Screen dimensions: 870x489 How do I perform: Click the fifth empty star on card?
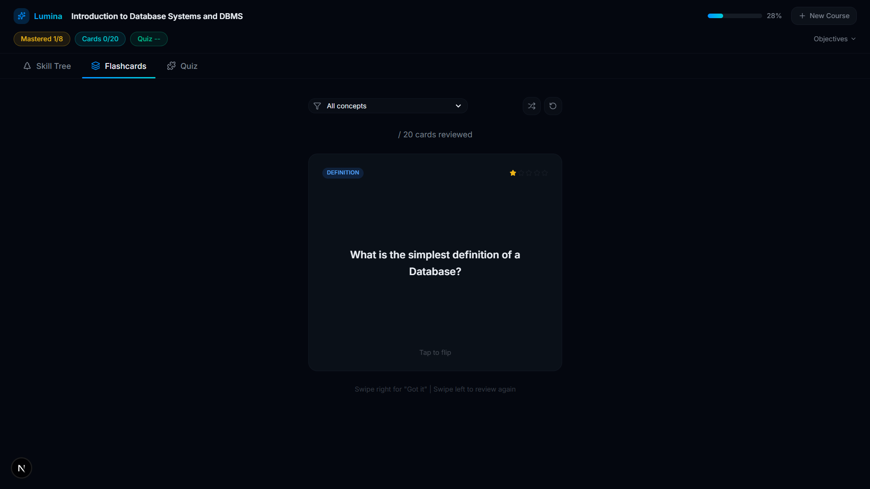point(545,173)
